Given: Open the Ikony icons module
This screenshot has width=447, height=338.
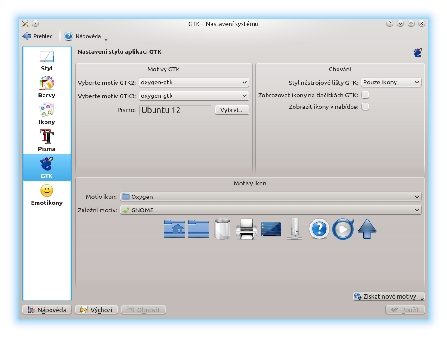Looking at the screenshot, I should click(x=47, y=114).
